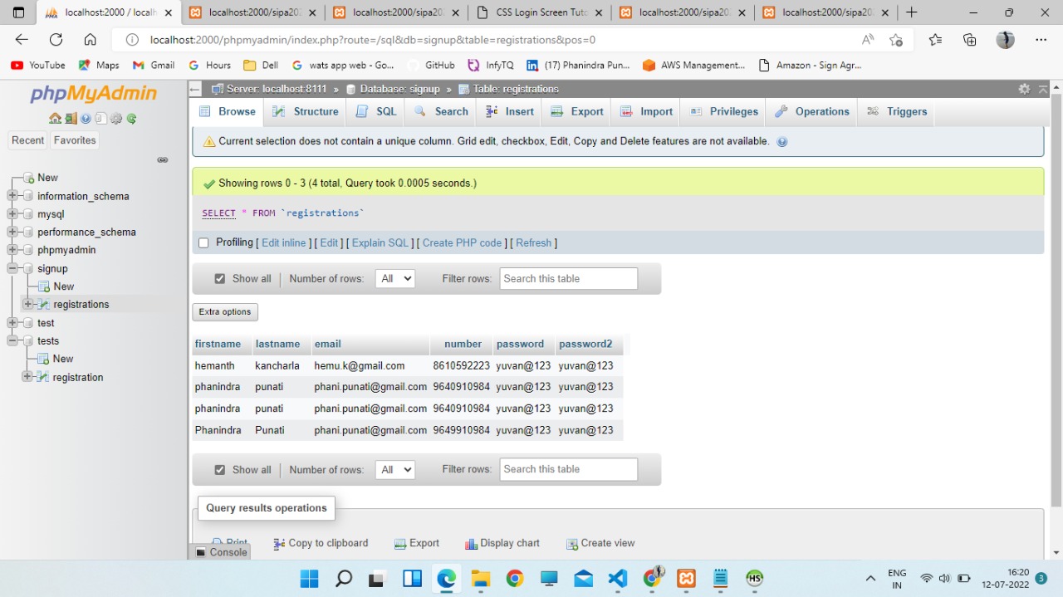The width and height of the screenshot is (1063, 597).
Task: Click the browser refresh button
Action: [x=56, y=40]
